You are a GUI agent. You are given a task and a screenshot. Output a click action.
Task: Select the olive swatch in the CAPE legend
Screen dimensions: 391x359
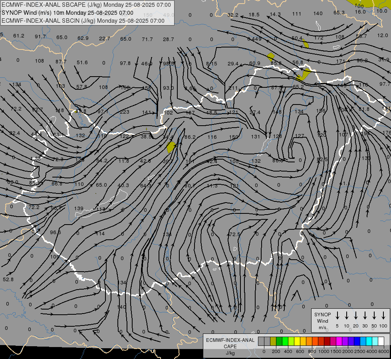point(273,341)
